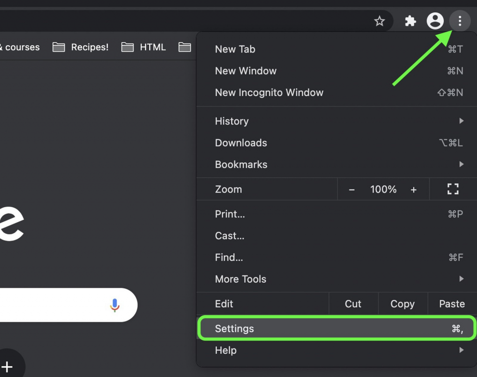
Task: Choose New Tab from the menu
Action: [x=336, y=49]
